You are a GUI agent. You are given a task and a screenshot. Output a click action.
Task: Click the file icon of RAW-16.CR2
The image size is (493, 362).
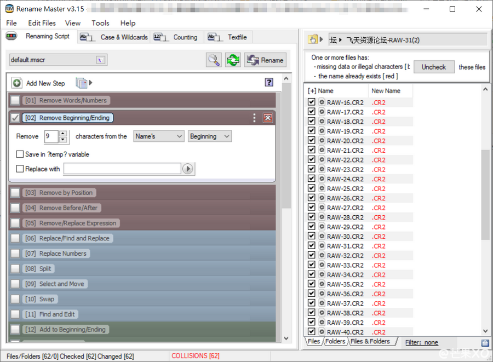322,102
